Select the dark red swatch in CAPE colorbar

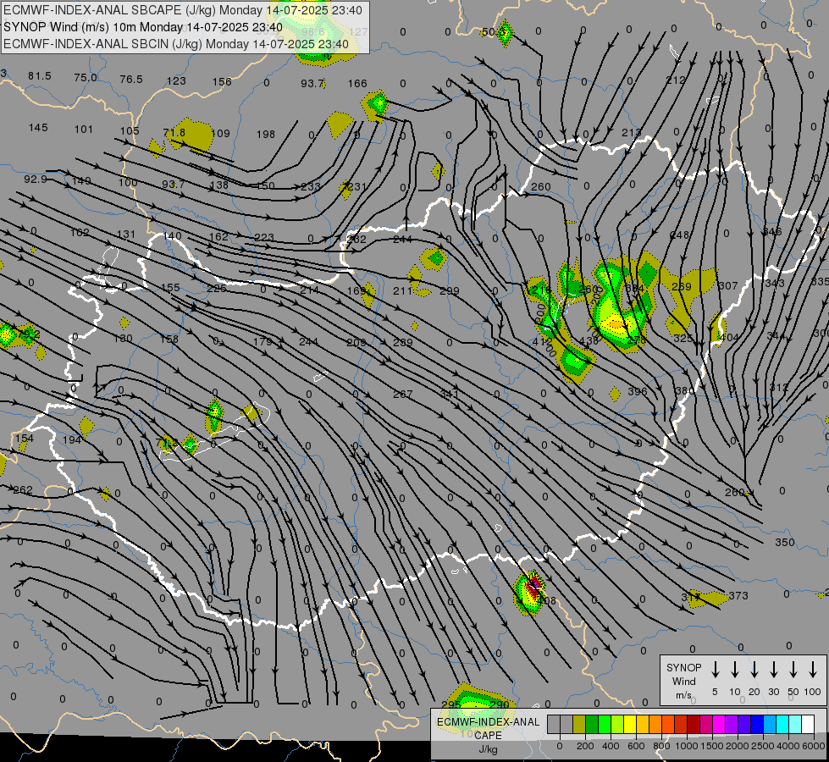(694, 725)
